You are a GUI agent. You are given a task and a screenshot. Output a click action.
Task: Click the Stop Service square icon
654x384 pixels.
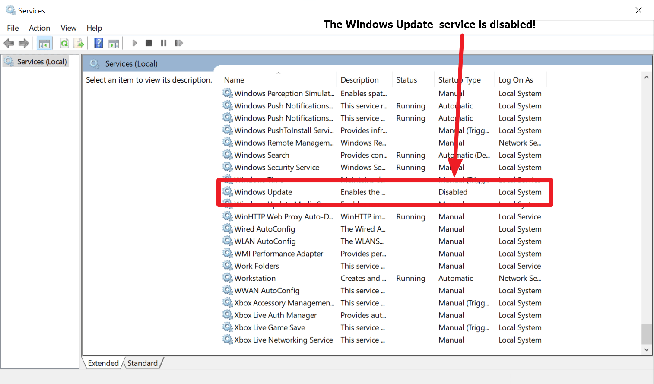tap(149, 43)
